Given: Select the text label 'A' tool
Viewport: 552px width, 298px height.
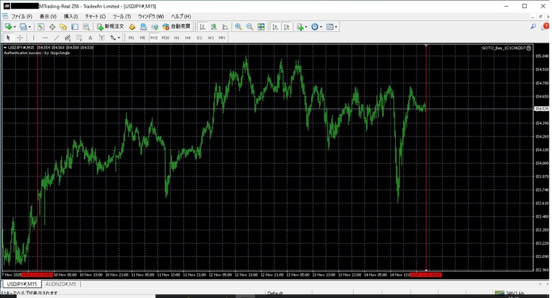Looking at the screenshot, I should pos(89,38).
